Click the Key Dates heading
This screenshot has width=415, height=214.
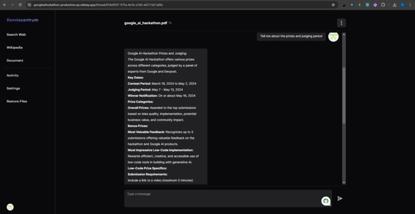135,78
